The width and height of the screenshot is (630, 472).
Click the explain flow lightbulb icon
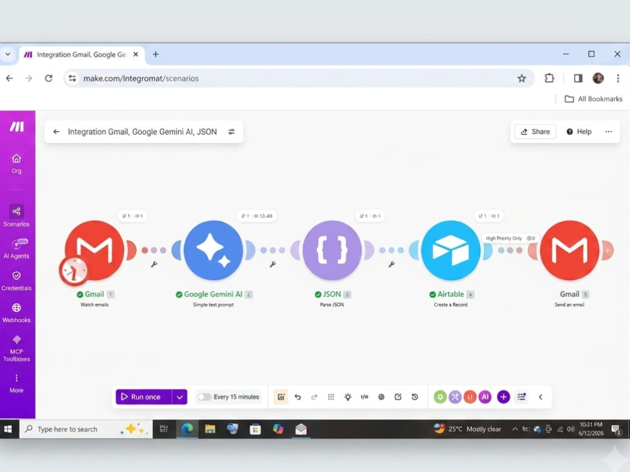pyautogui.click(x=348, y=397)
